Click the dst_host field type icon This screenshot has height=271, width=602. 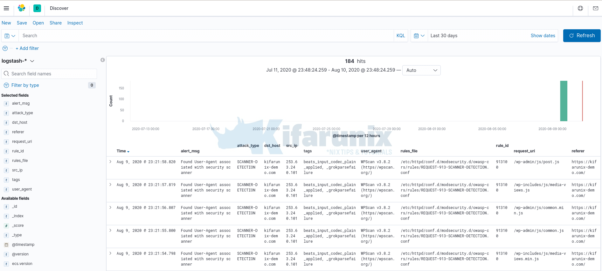coord(6,123)
